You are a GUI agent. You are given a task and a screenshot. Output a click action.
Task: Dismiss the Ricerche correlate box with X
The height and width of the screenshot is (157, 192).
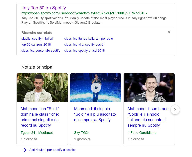click(169, 32)
